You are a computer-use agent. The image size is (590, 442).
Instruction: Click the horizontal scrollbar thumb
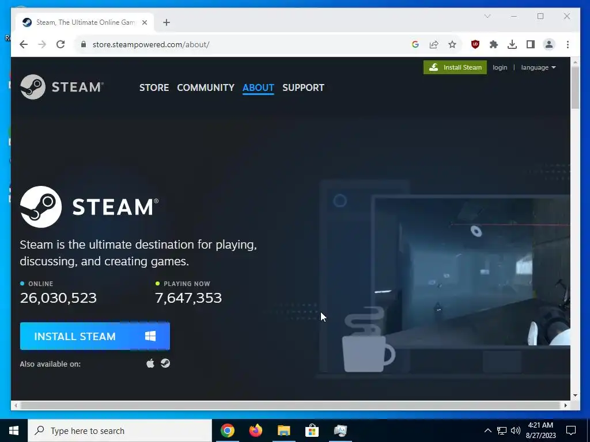tap(290, 406)
